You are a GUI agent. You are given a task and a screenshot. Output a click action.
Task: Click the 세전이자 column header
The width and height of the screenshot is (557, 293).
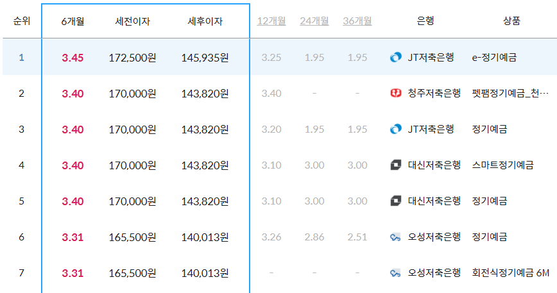coord(132,21)
